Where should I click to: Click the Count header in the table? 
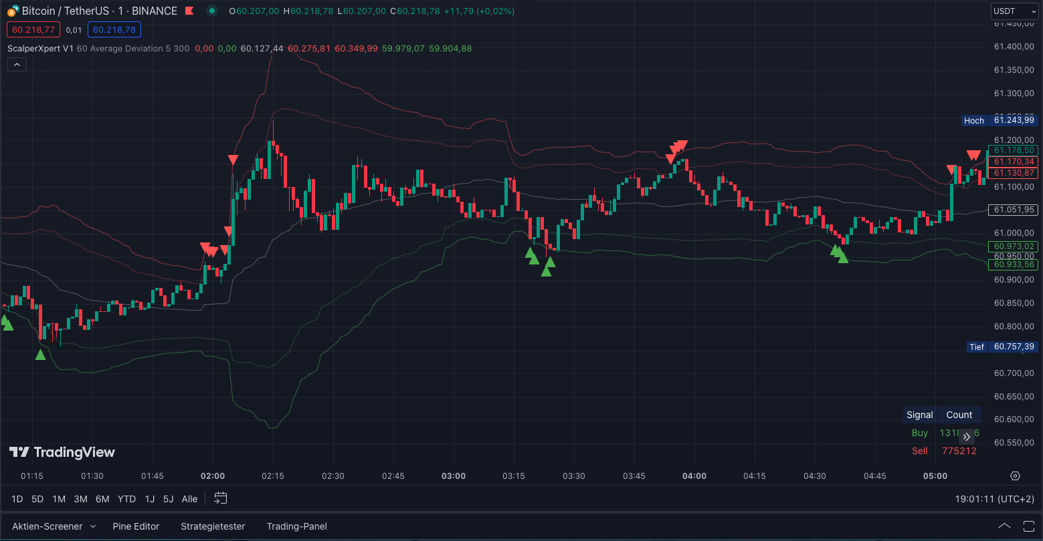(959, 415)
